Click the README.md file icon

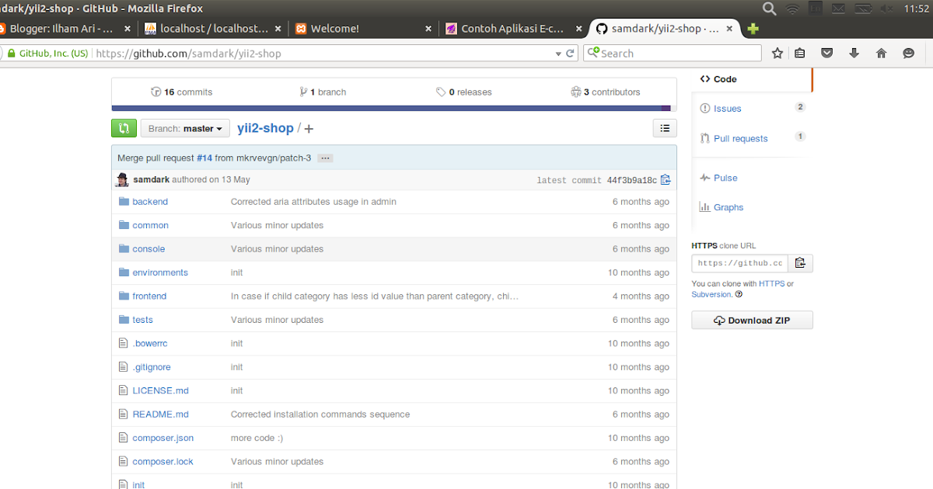coord(123,414)
